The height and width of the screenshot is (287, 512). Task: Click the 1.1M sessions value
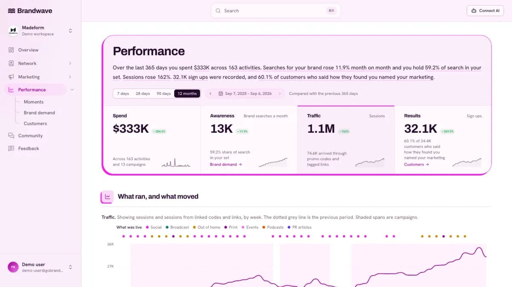point(321,129)
